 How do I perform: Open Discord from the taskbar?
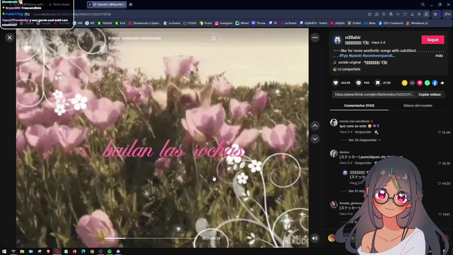tap(118, 251)
